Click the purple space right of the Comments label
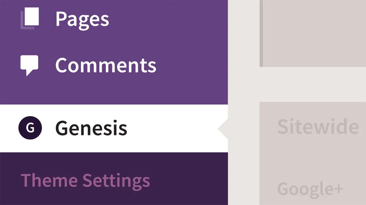The image size is (366, 205). [x=192, y=65]
